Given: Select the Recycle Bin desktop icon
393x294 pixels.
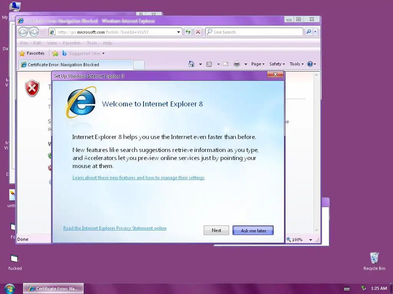Looking at the screenshot, I should [x=374, y=261].
